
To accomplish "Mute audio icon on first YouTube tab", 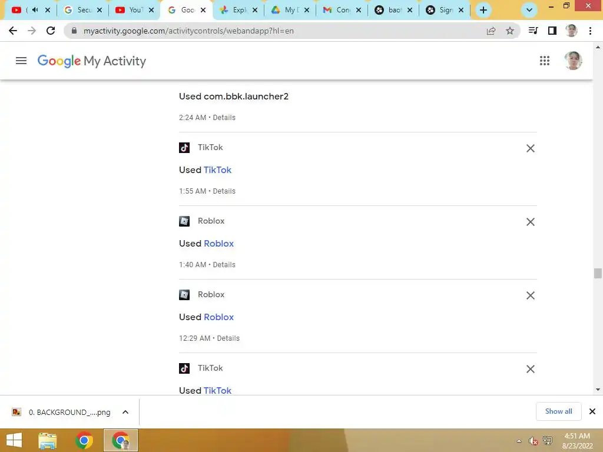I will (x=35, y=10).
